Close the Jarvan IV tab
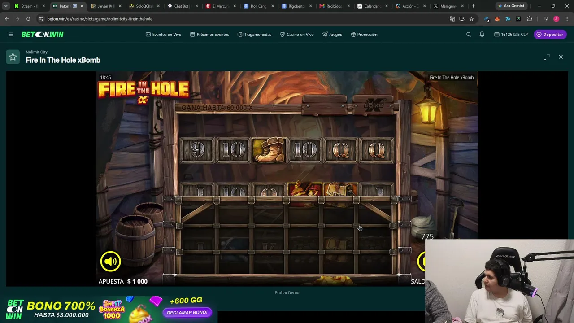 120,6
